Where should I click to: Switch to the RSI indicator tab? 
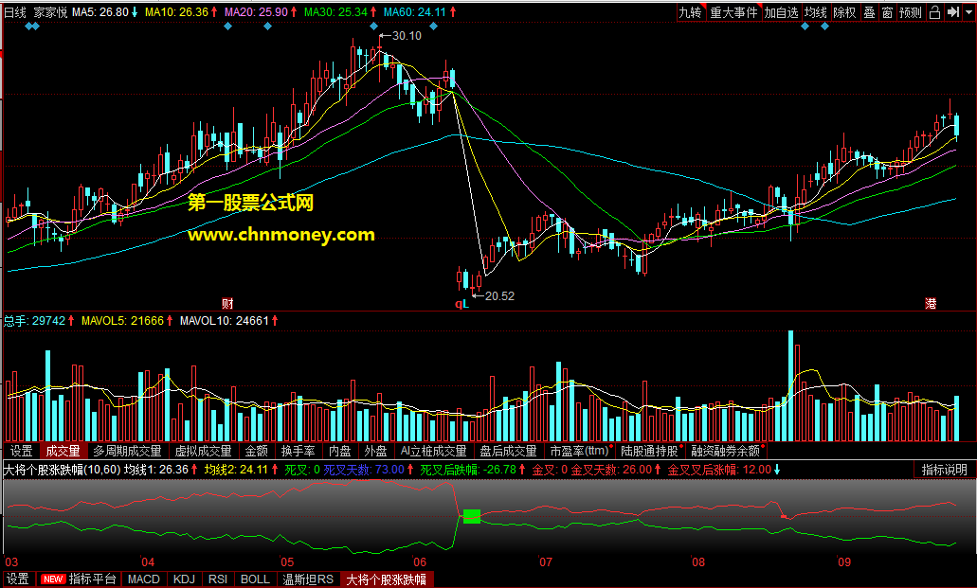pyautogui.click(x=218, y=579)
